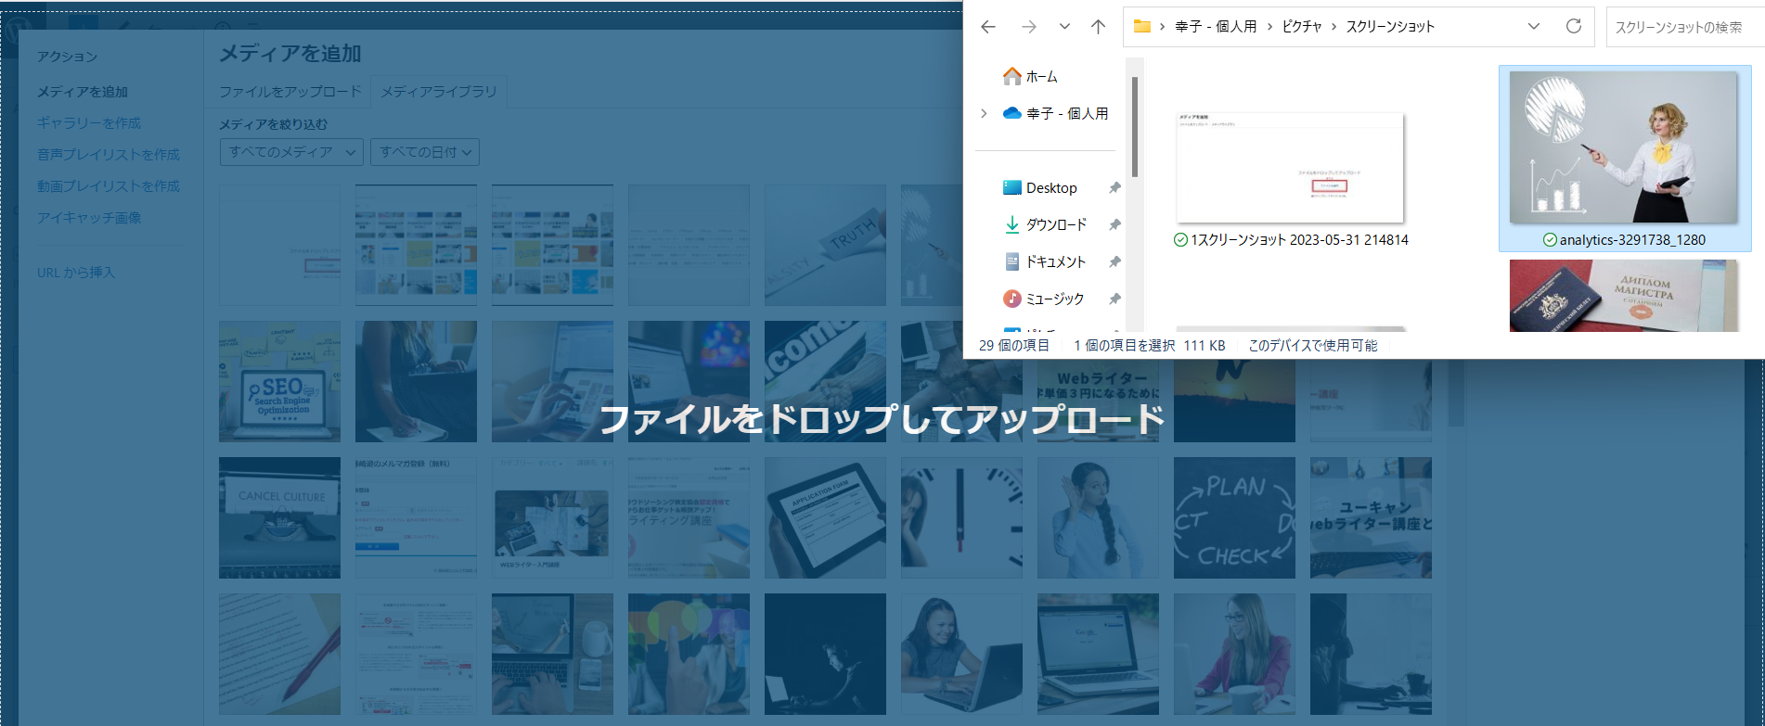The height and width of the screenshot is (726, 1765).
Task: Click the pin icon beside ミュージック
Action: (x=1114, y=299)
